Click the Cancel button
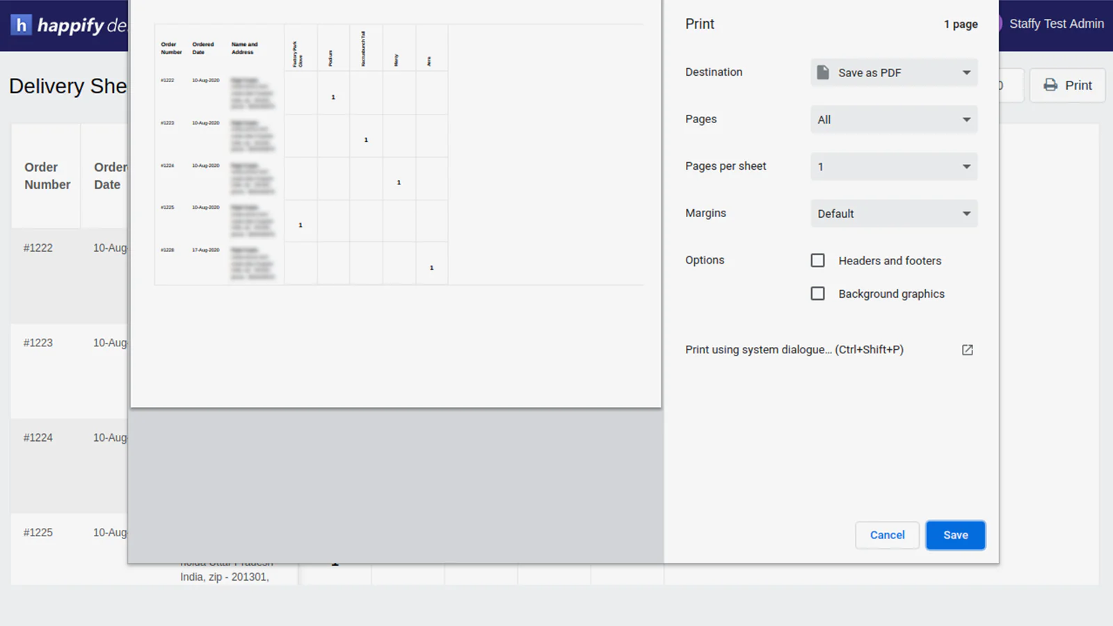The width and height of the screenshot is (1113, 626). [x=887, y=535]
